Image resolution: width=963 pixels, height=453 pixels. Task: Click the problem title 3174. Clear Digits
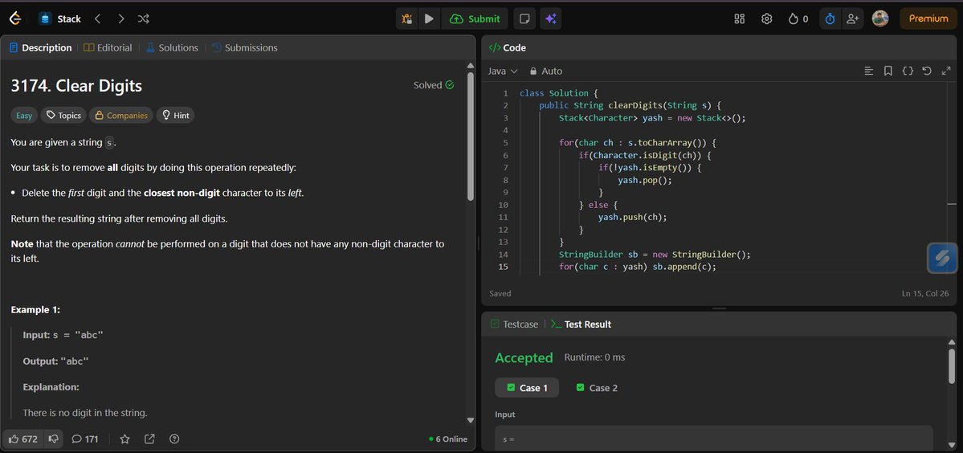[76, 86]
